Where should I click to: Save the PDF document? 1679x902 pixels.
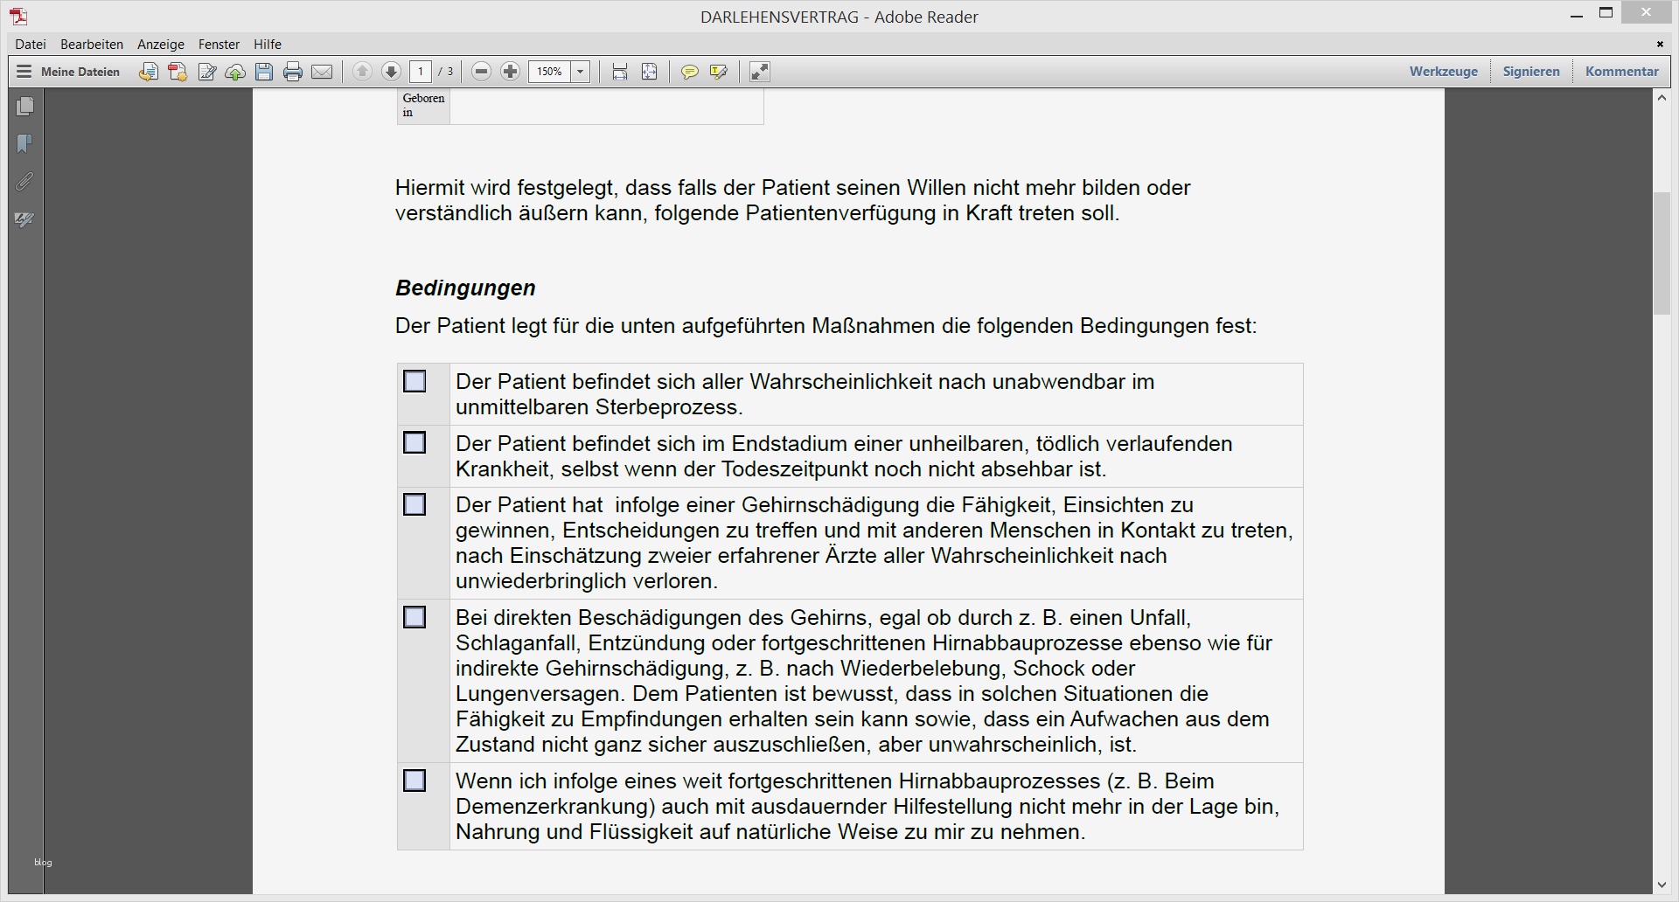coord(264,72)
